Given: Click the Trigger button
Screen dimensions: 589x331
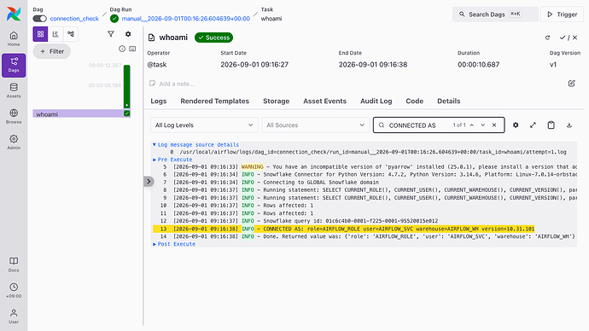Looking at the screenshot, I should click(562, 15).
